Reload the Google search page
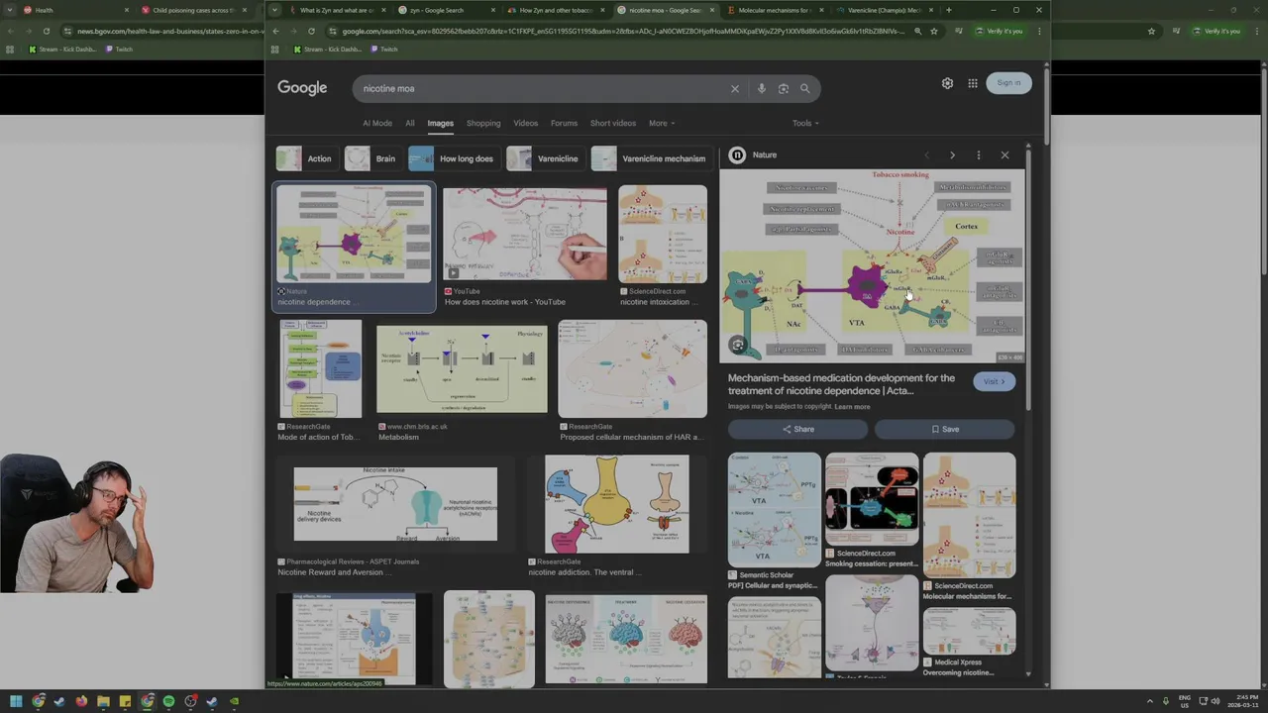Screen dimensions: 1268x713 (x=311, y=31)
